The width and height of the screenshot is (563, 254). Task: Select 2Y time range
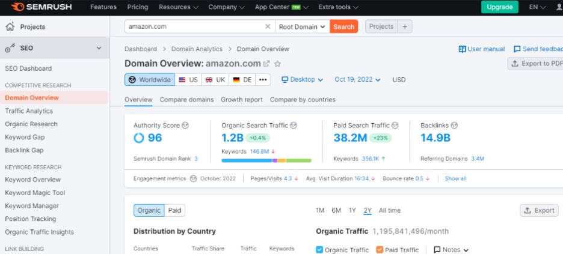pyautogui.click(x=368, y=210)
